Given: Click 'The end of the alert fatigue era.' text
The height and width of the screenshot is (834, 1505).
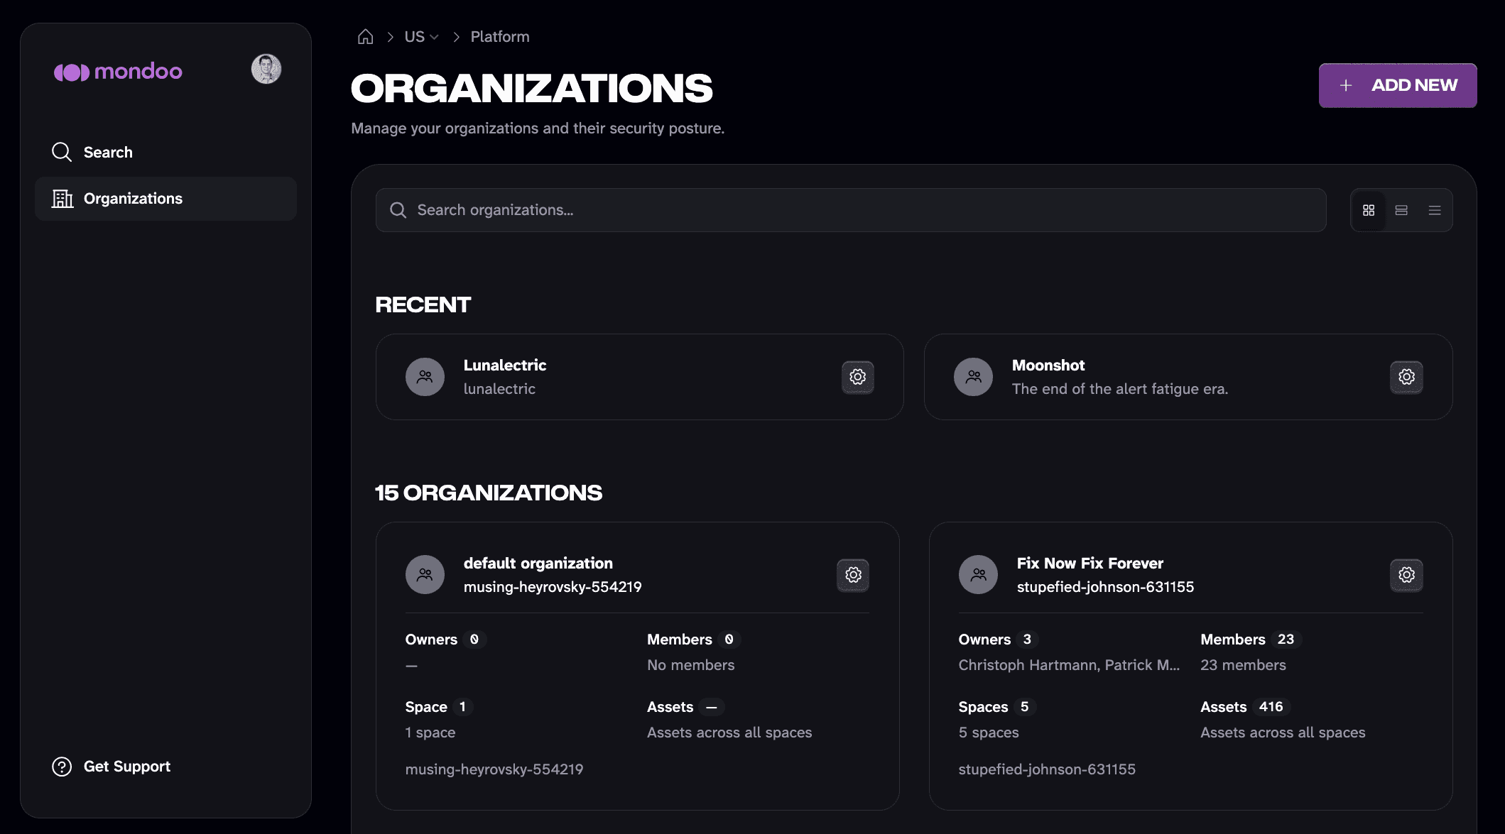Looking at the screenshot, I should (1120, 389).
